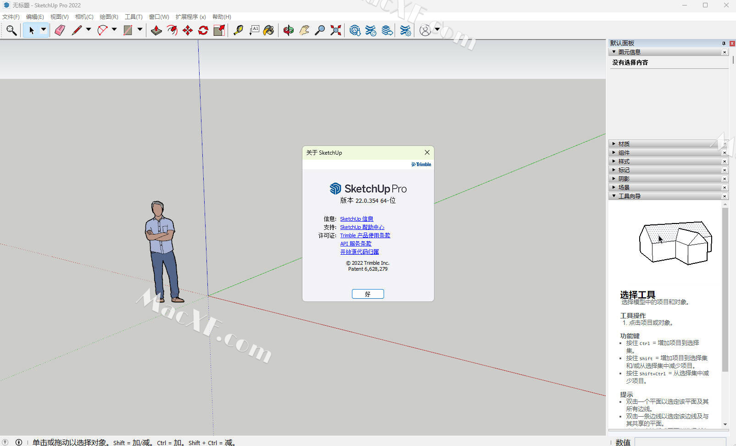The height and width of the screenshot is (446, 736).
Task: Open the Line tool dropdown arrow
Action: click(89, 30)
